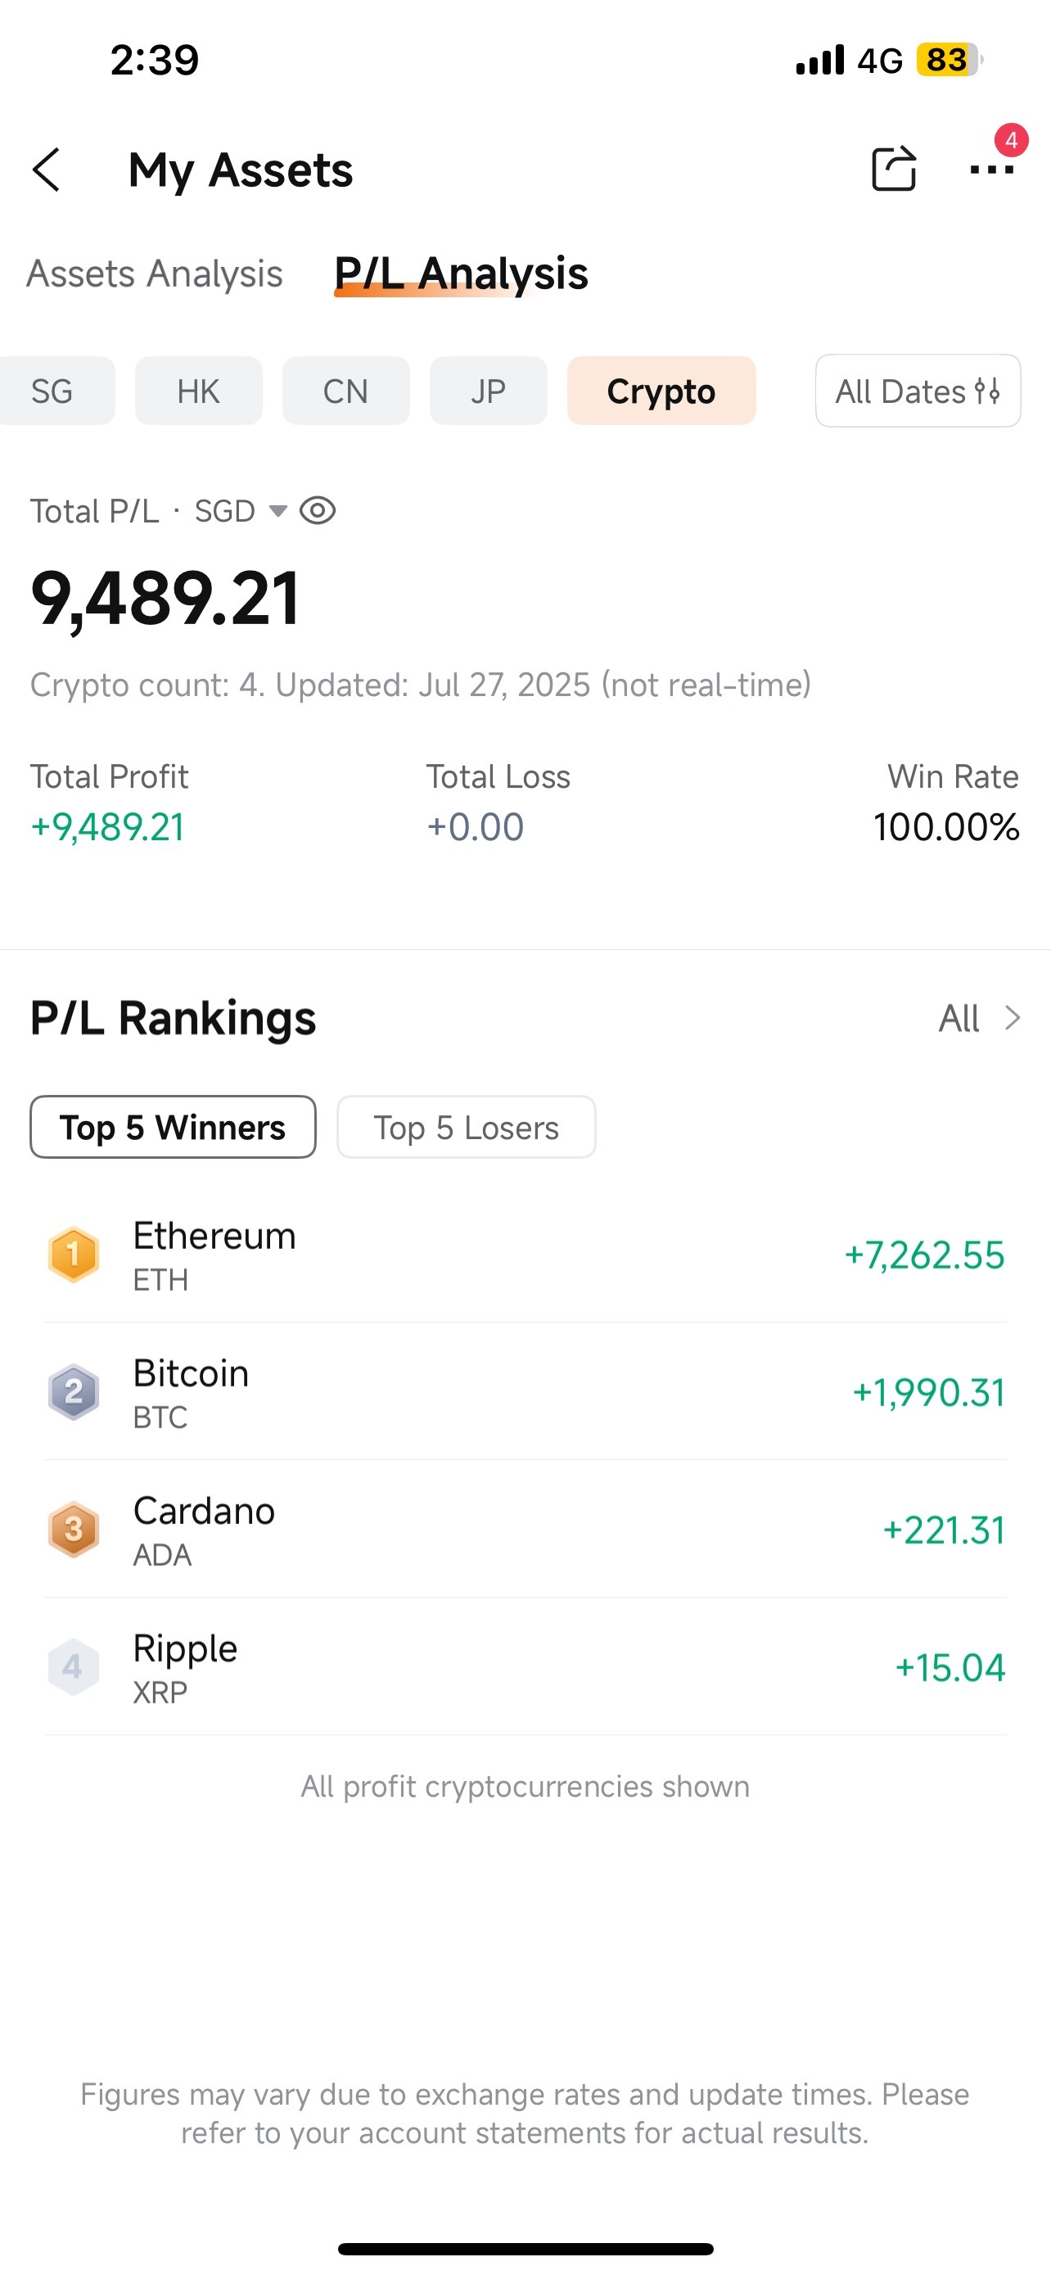Tap the bronze rank 3 medal

coord(73,1530)
